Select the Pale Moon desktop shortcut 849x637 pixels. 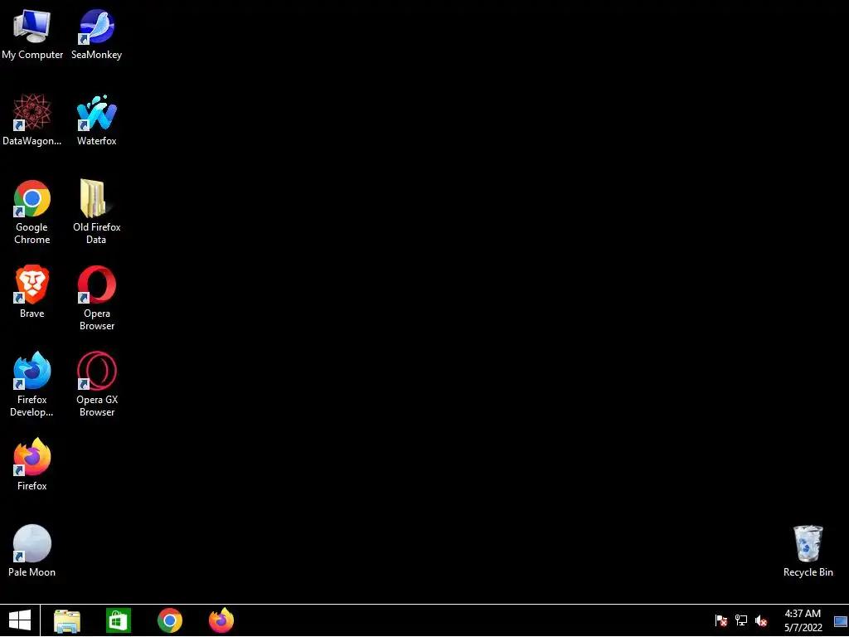(x=32, y=551)
